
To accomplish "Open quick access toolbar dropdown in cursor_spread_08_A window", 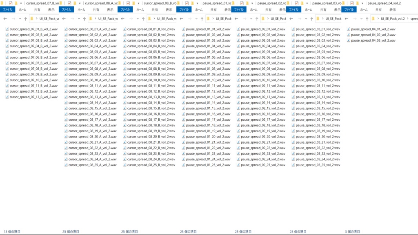I will 80,3.
